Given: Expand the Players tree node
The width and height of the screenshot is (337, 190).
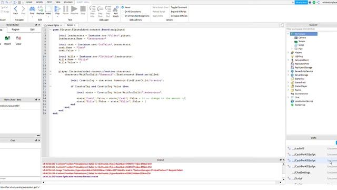Looking at the screenshot, I should click(x=288, y=53).
